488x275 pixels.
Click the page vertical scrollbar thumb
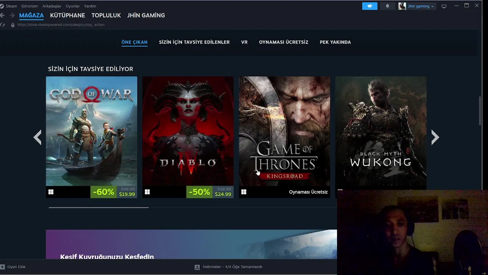480,111
